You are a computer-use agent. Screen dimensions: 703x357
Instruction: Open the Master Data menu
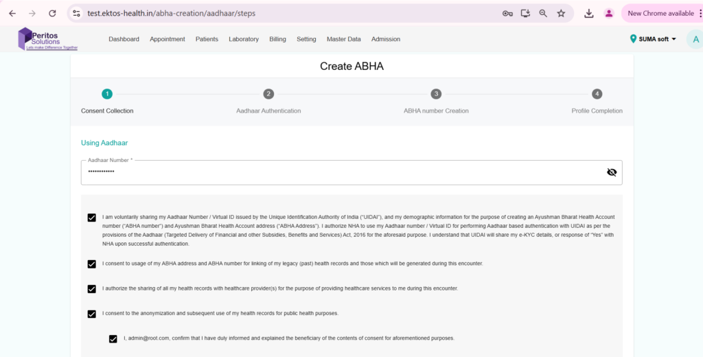coord(343,39)
